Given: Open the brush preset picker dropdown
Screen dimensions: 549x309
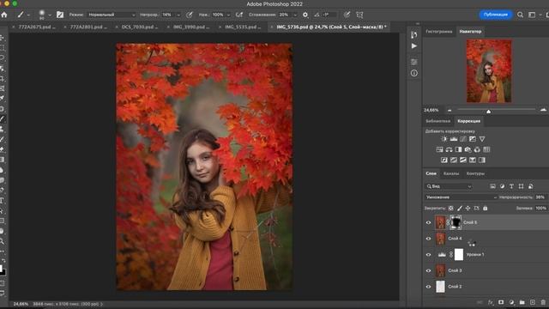Looking at the screenshot, I should point(50,15).
